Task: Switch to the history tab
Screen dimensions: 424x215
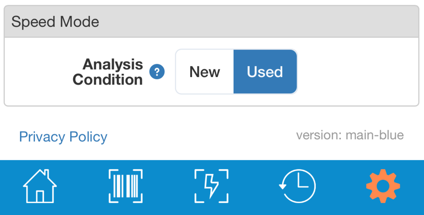Action: coord(297,186)
